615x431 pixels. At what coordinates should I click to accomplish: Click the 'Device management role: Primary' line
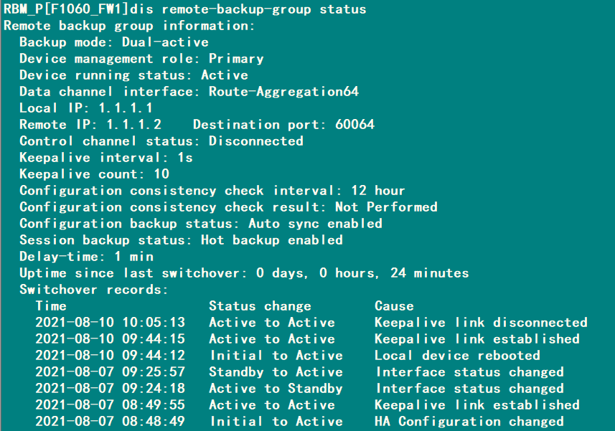tap(141, 59)
